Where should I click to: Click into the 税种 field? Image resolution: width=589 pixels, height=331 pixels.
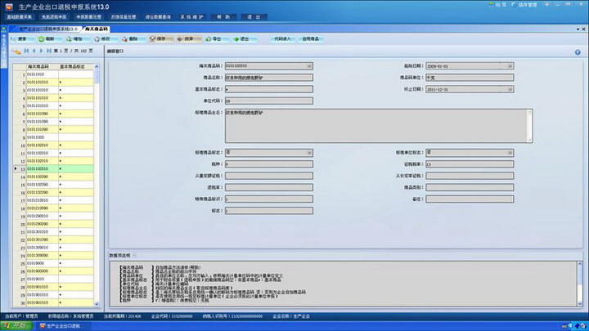[x=269, y=164]
